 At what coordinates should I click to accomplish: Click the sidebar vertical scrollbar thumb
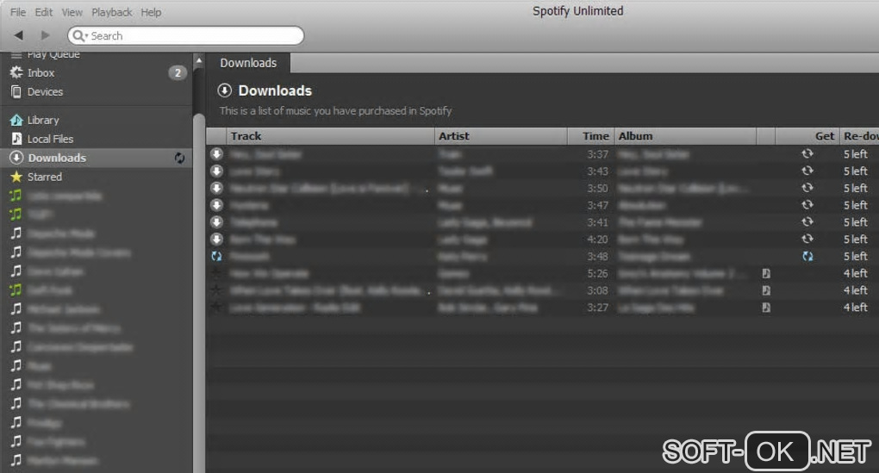coord(198,291)
